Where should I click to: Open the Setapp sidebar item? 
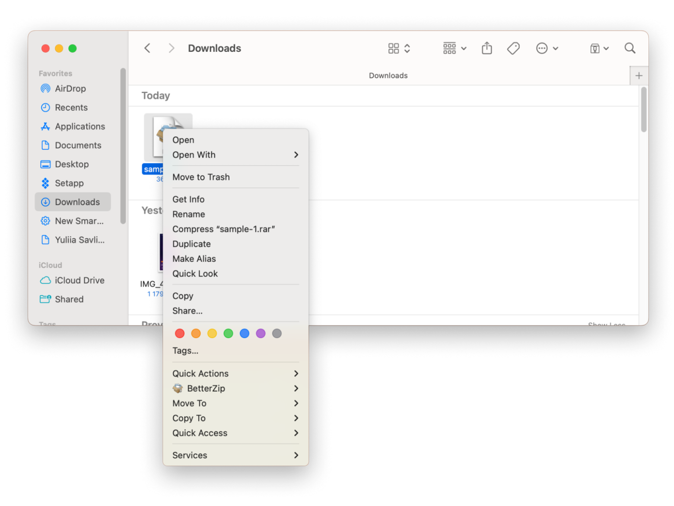tap(69, 183)
